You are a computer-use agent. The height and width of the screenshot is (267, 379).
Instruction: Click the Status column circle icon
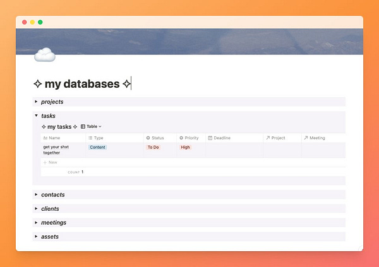tap(148, 138)
